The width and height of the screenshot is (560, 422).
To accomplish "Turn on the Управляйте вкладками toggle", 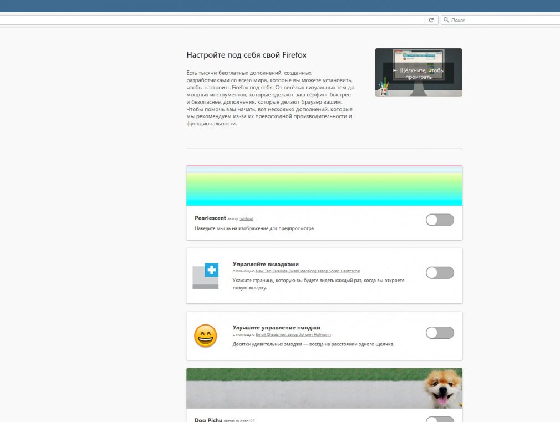I will (440, 273).
